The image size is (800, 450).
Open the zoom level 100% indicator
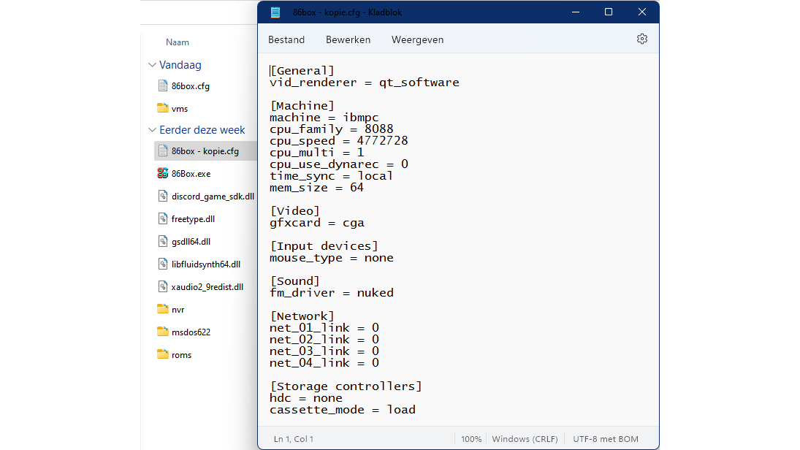pos(471,439)
